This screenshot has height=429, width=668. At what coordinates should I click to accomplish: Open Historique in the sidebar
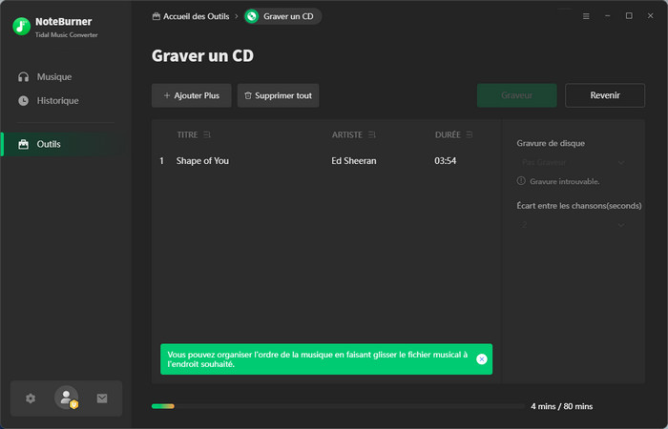click(x=57, y=100)
